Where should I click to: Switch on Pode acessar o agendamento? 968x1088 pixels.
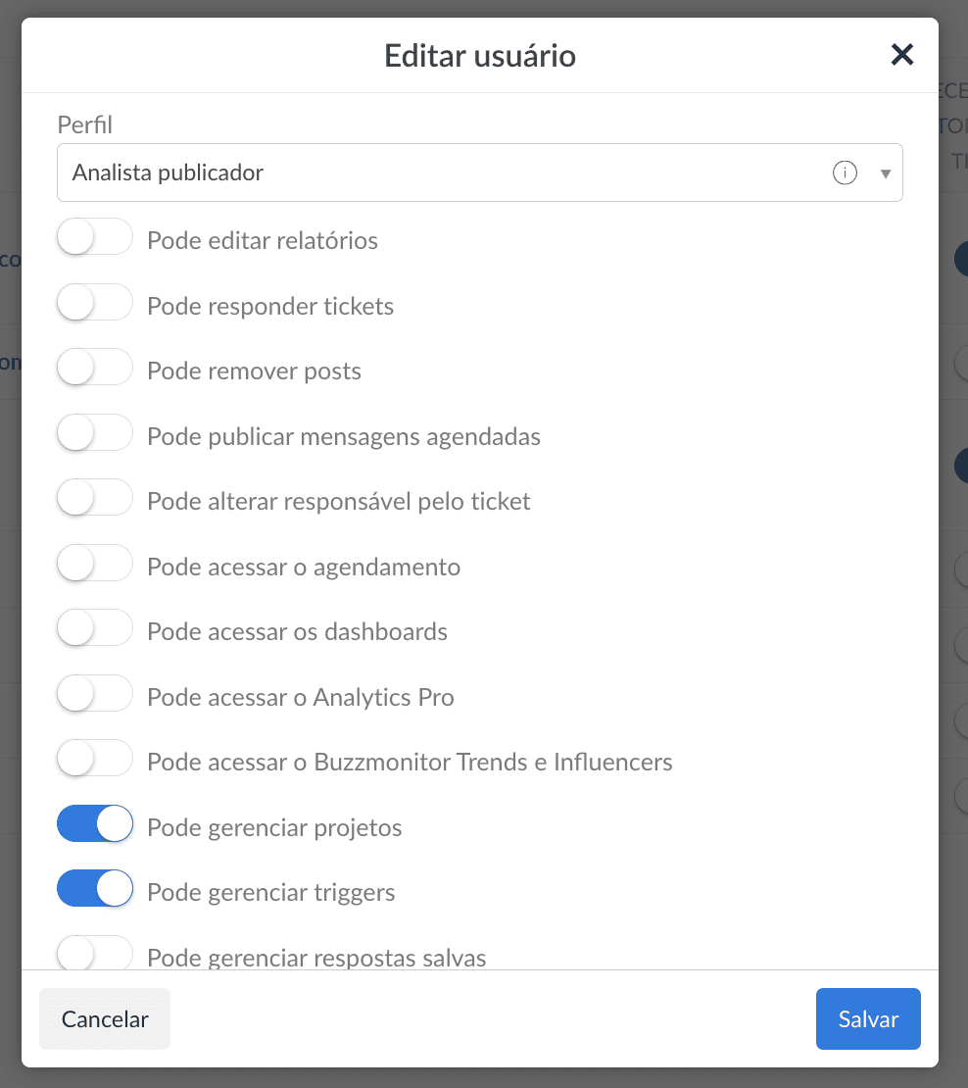[x=95, y=567]
